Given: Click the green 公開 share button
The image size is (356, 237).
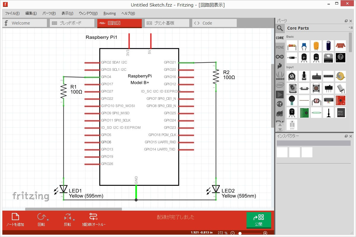Looking at the screenshot, I should point(258,220).
